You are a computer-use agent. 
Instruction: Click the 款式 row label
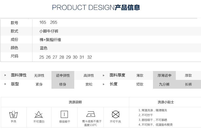(x=14, y=31)
